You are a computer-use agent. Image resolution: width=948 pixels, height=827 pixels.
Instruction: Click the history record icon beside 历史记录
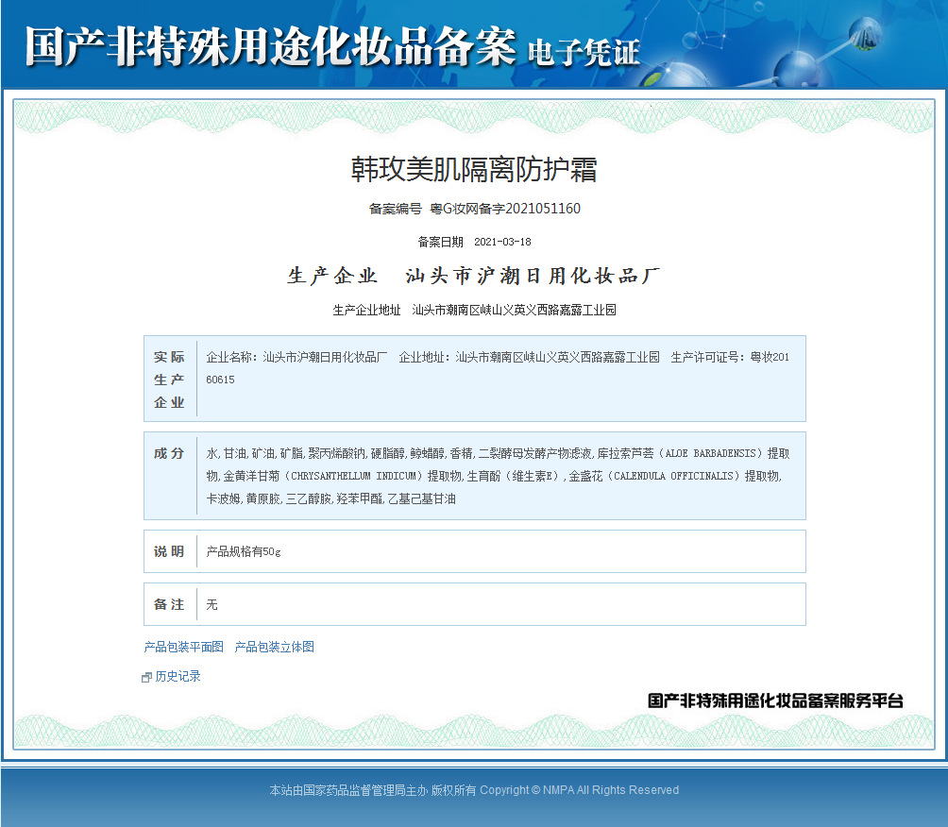click(x=146, y=678)
